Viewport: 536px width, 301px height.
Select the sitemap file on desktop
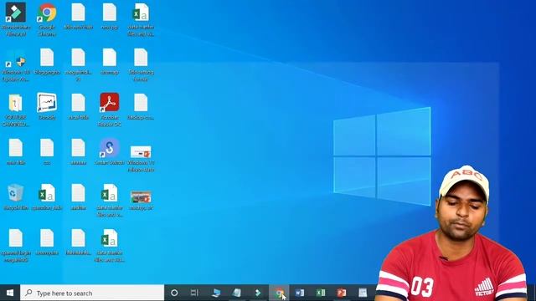coord(110,61)
